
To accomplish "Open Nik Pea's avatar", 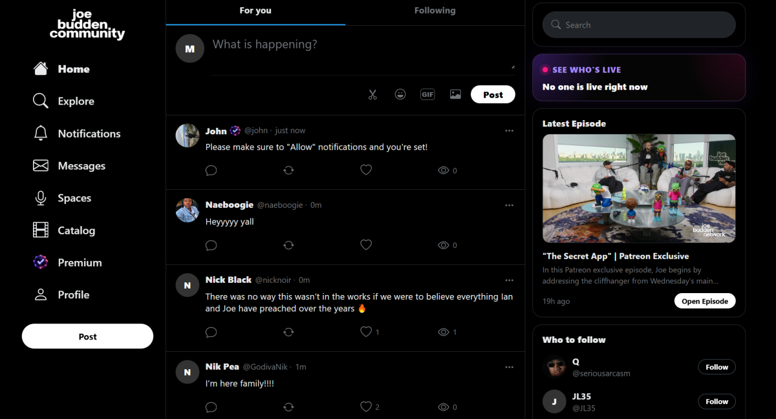I will (188, 372).
